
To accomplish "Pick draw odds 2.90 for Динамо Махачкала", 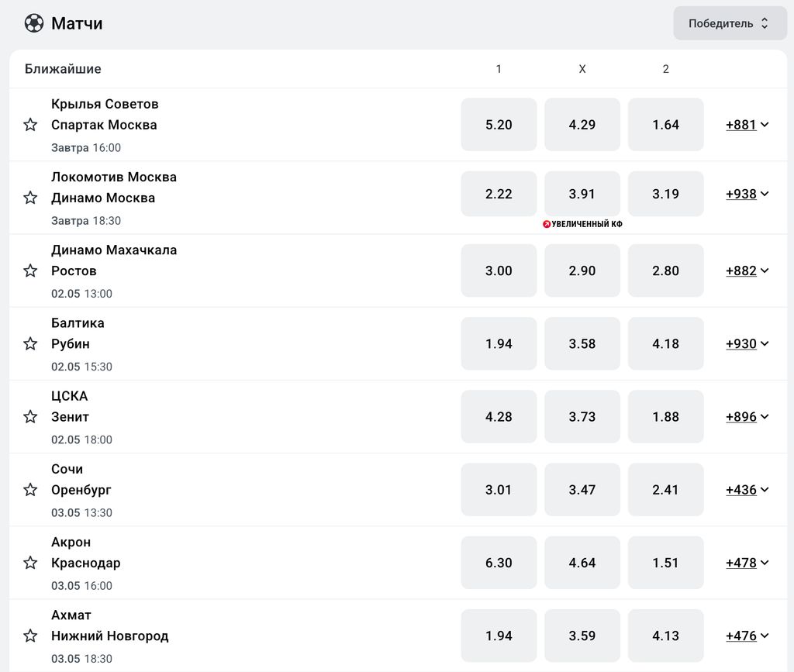I will (x=582, y=271).
